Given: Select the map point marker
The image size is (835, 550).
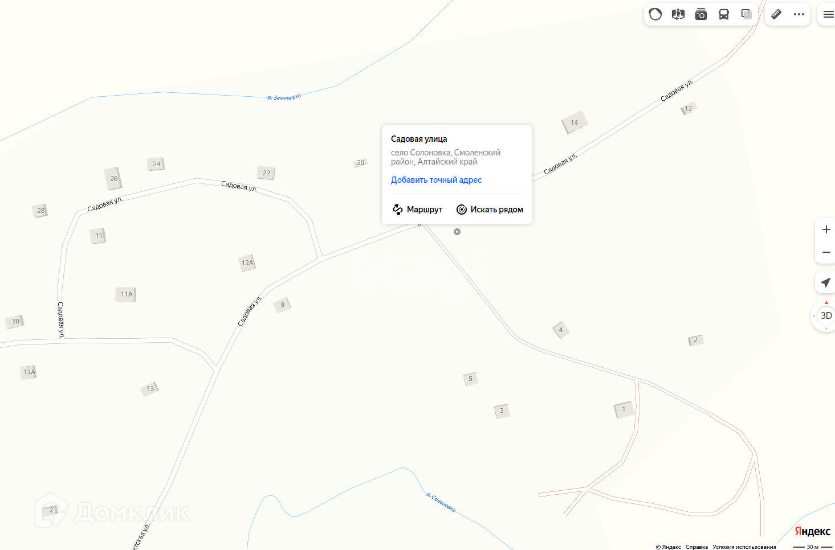Looking at the screenshot, I should tap(457, 232).
